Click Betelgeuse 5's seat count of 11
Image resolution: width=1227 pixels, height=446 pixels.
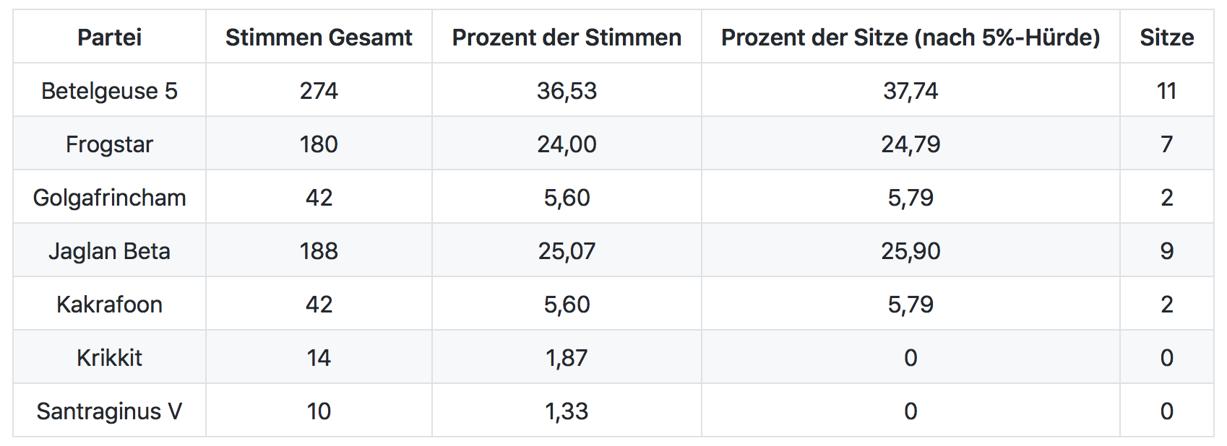[x=1166, y=91]
